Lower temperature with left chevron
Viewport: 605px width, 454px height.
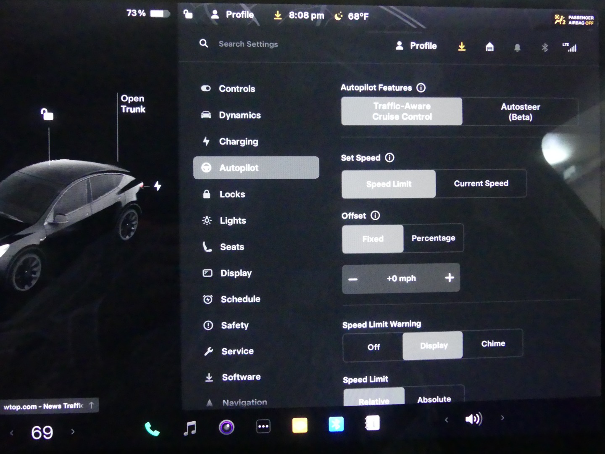12,433
